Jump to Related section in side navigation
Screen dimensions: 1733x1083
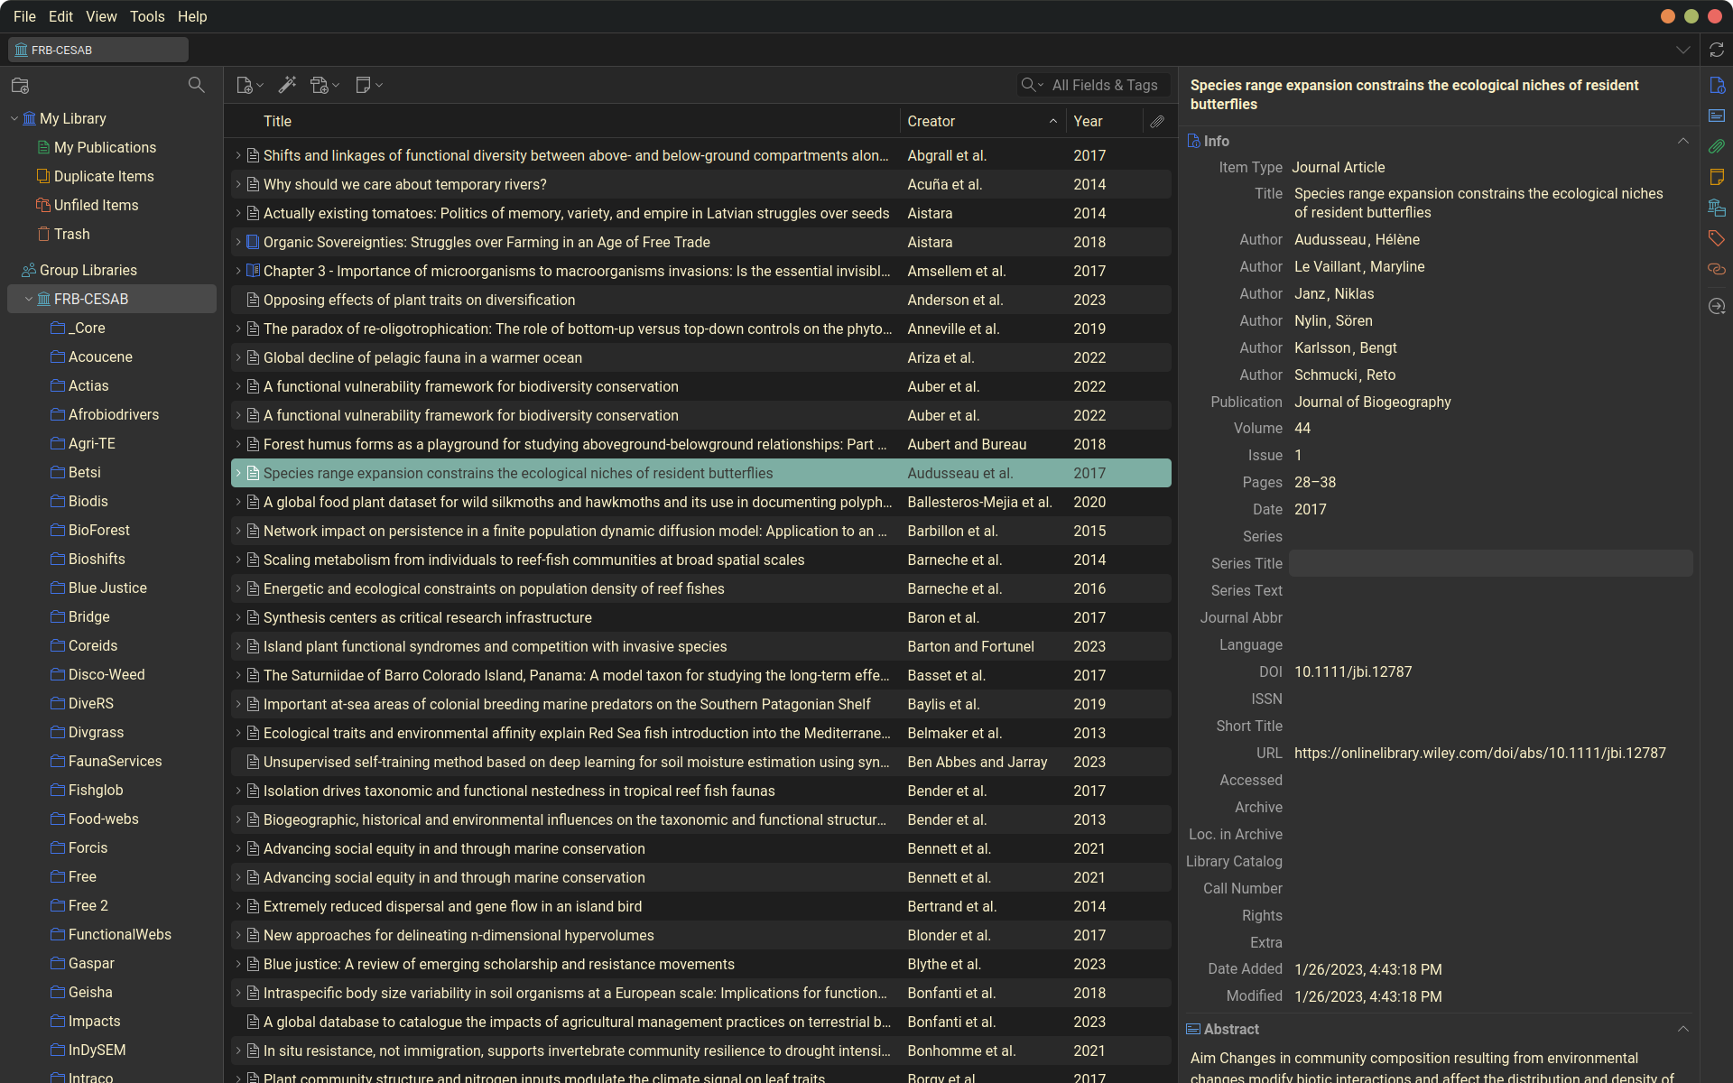(x=1716, y=269)
